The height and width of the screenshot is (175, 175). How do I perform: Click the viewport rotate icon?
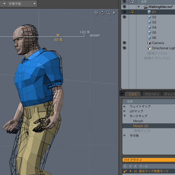[x=102, y=13]
